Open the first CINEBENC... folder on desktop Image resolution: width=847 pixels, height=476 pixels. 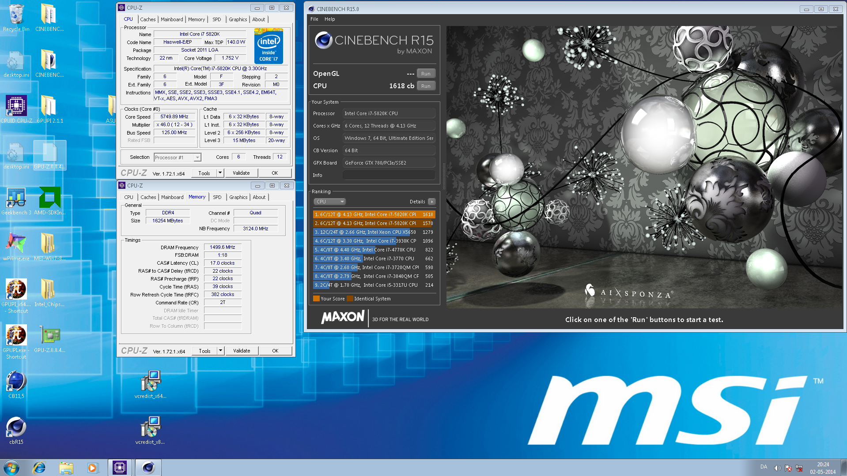49,18
